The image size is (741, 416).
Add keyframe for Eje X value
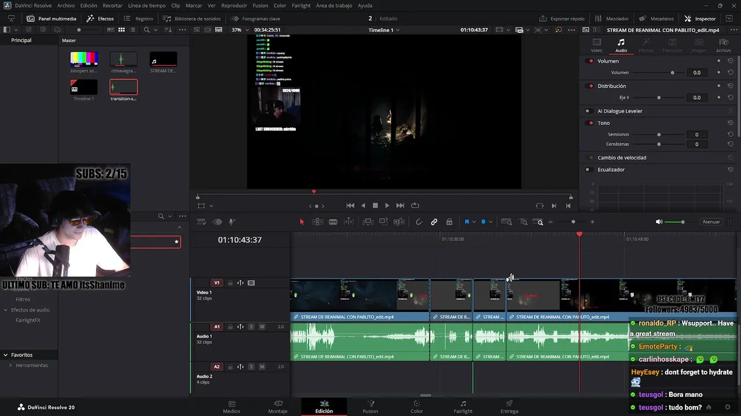pos(719,98)
